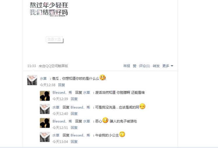Click the 来自QQ空间触屏版 source link
Image resolution: width=218 pixels, height=148 pixels.
(53, 66)
